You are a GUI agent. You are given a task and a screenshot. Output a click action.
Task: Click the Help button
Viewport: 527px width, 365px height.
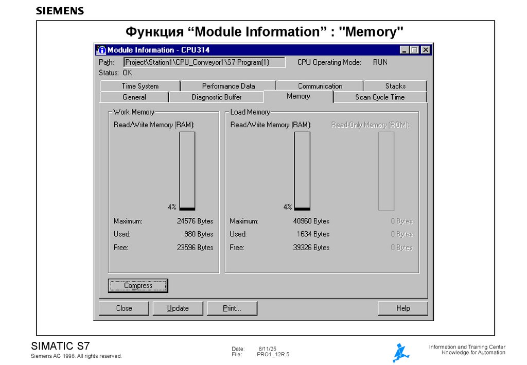(402, 308)
